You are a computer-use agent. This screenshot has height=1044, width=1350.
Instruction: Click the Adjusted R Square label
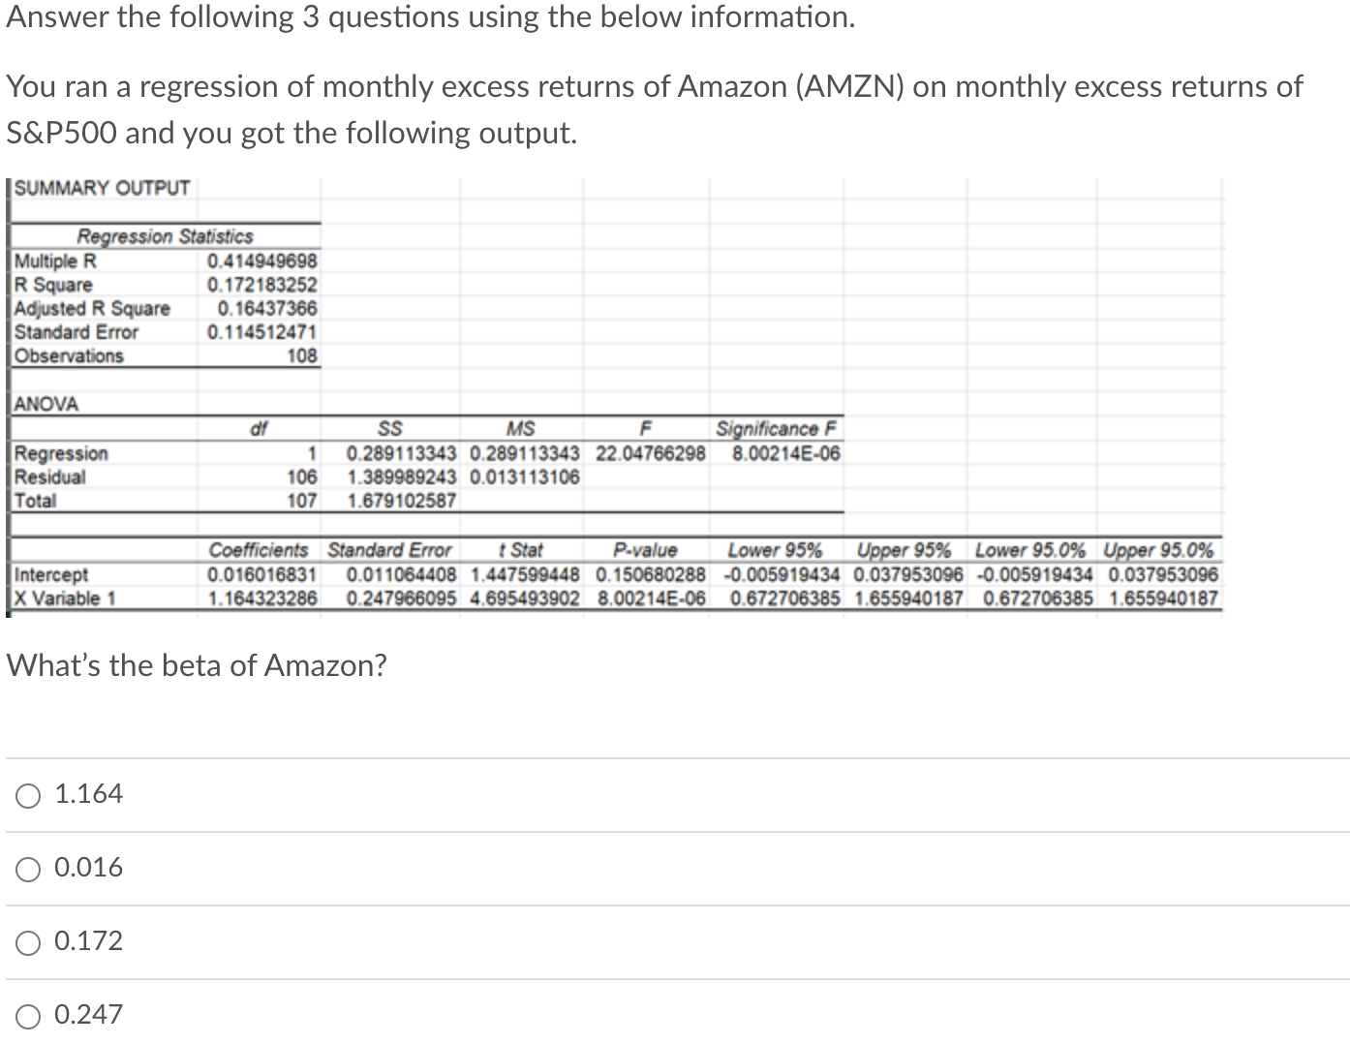(x=91, y=309)
